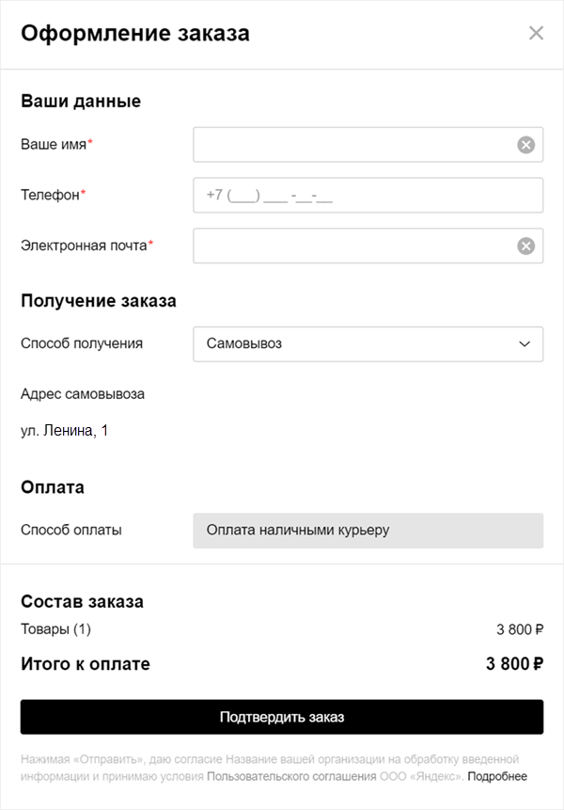This screenshot has height=810, width=564.
Task: Select the Оплата наличными курьеру payment field
Action: coord(368,530)
